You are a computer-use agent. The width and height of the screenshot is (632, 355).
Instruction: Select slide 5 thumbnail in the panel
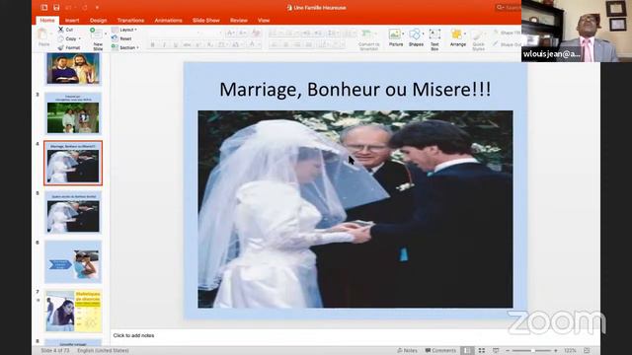coord(73,213)
